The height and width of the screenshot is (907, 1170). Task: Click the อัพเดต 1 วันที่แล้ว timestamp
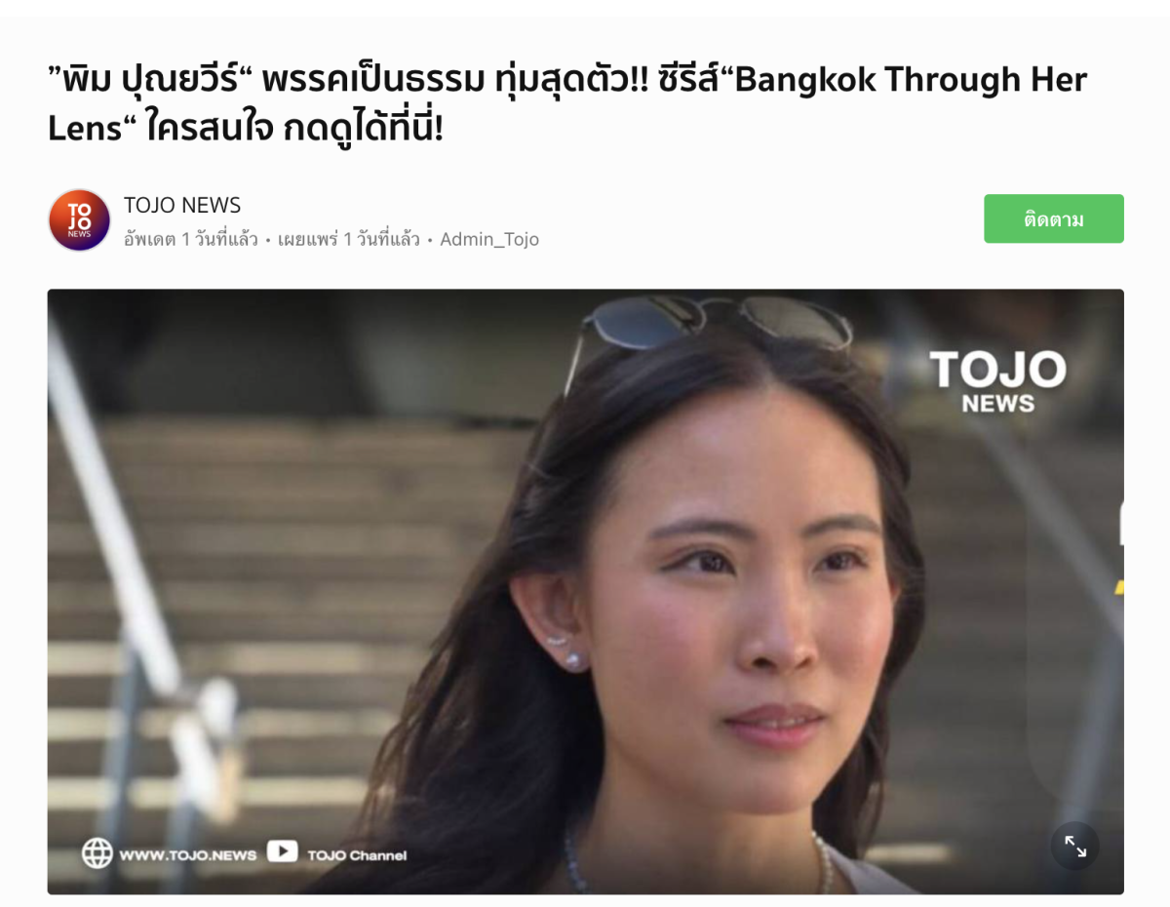191,239
